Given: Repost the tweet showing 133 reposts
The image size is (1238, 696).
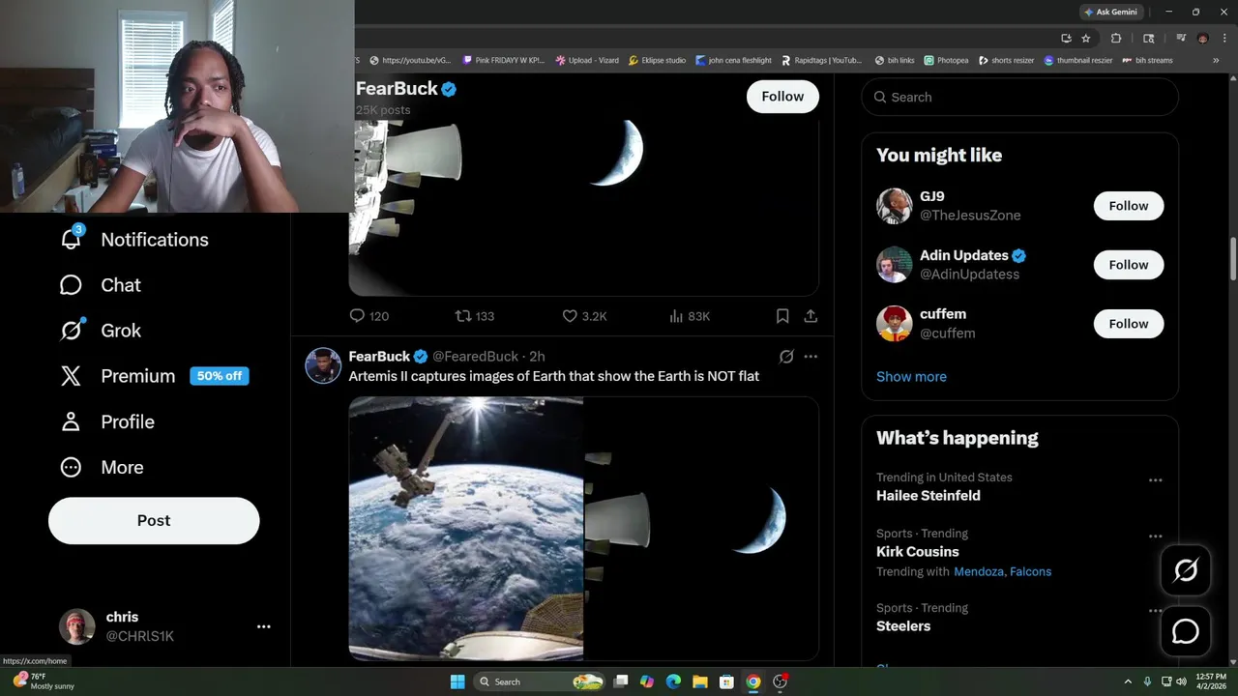Looking at the screenshot, I should click(x=475, y=316).
